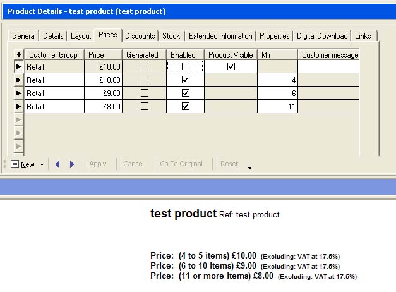The width and height of the screenshot is (396, 292).
Task: Click the Apply button
Action: coord(98,164)
